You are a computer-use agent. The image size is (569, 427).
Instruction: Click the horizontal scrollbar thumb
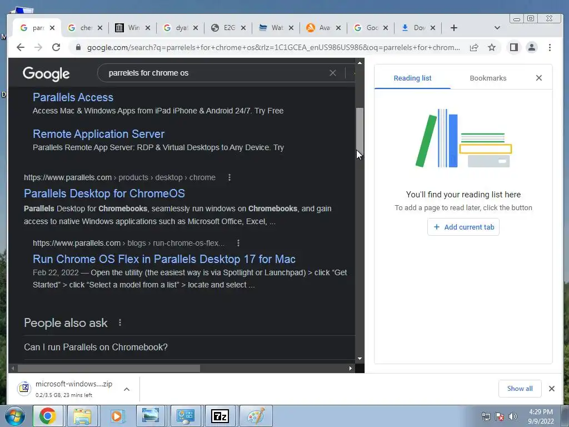108,368
